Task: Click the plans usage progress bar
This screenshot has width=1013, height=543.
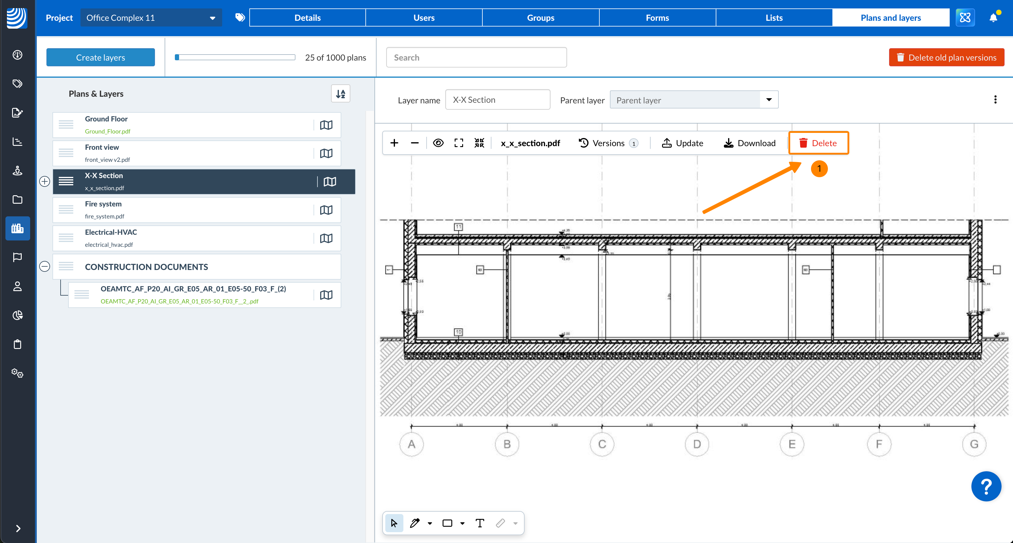Action: tap(235, 57)
